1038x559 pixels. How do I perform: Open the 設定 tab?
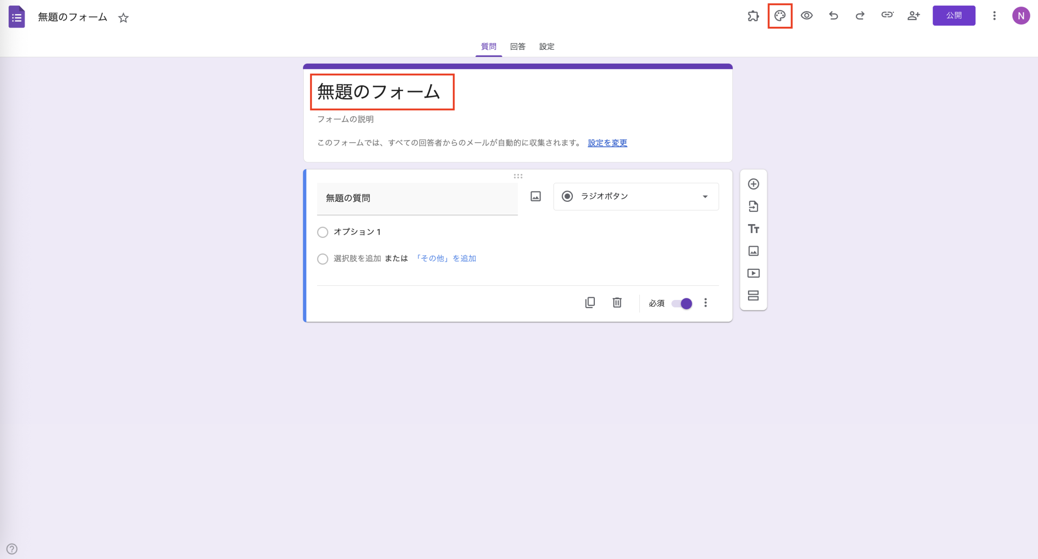click(547, 47)
